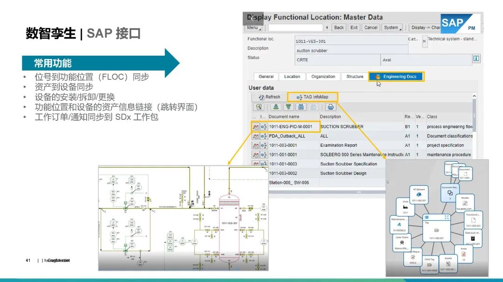Click Status field CRTE
This screenshot has height=282, width=503.
pos(338,60)
